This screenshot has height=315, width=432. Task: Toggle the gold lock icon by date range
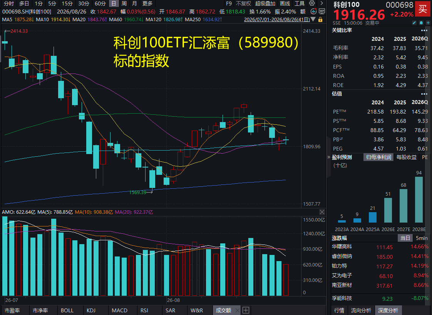click(320, 20)
